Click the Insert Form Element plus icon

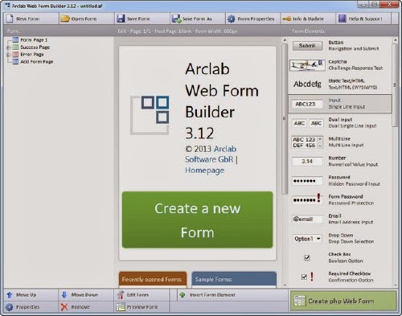point(183,295)
